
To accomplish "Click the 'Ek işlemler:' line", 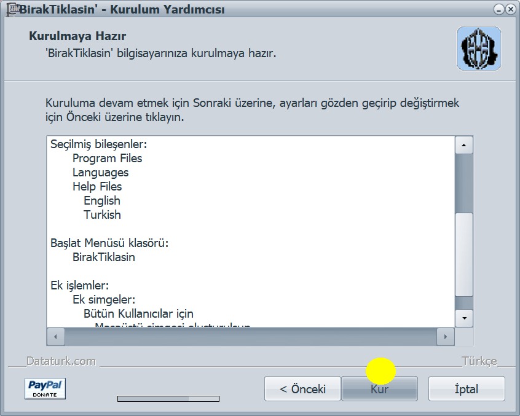I will coord(79,285).
